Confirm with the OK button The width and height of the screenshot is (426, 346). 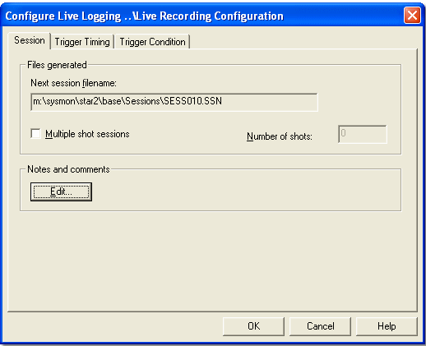pyautogui.click(x=253, y=326)
